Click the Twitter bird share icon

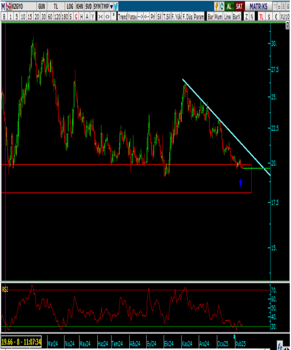point(116,7)
